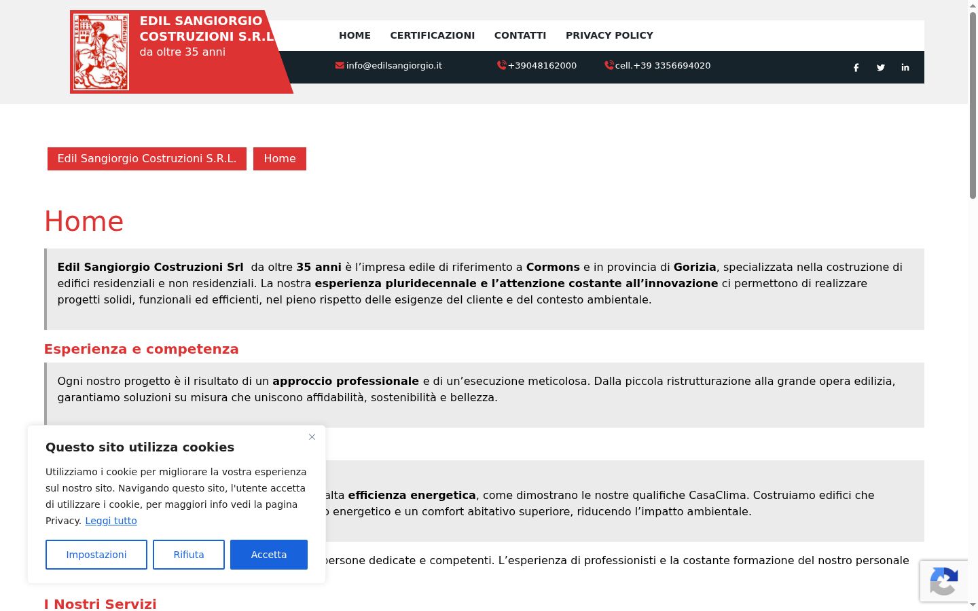978x611 pixels.
Task: Open cookie Impostazioni button
Action: (96, 555)
